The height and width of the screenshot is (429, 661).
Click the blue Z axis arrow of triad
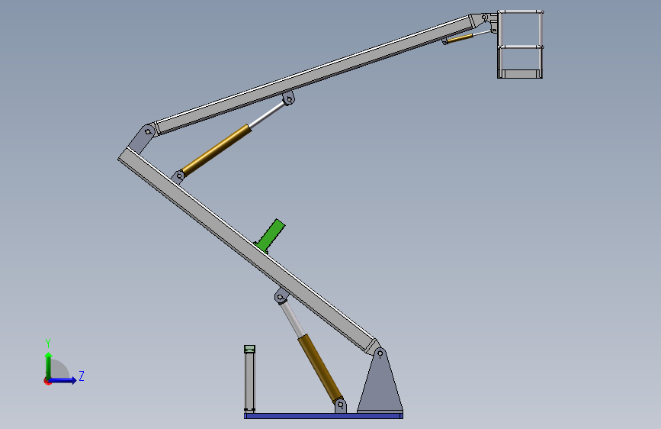(x=63, y=380)
